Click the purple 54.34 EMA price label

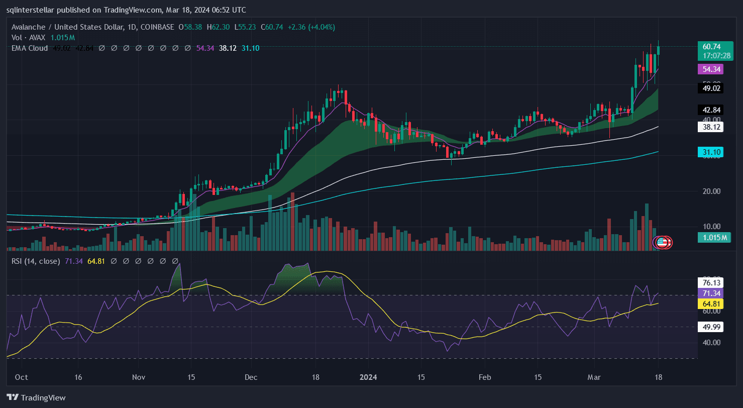(710, 69)
